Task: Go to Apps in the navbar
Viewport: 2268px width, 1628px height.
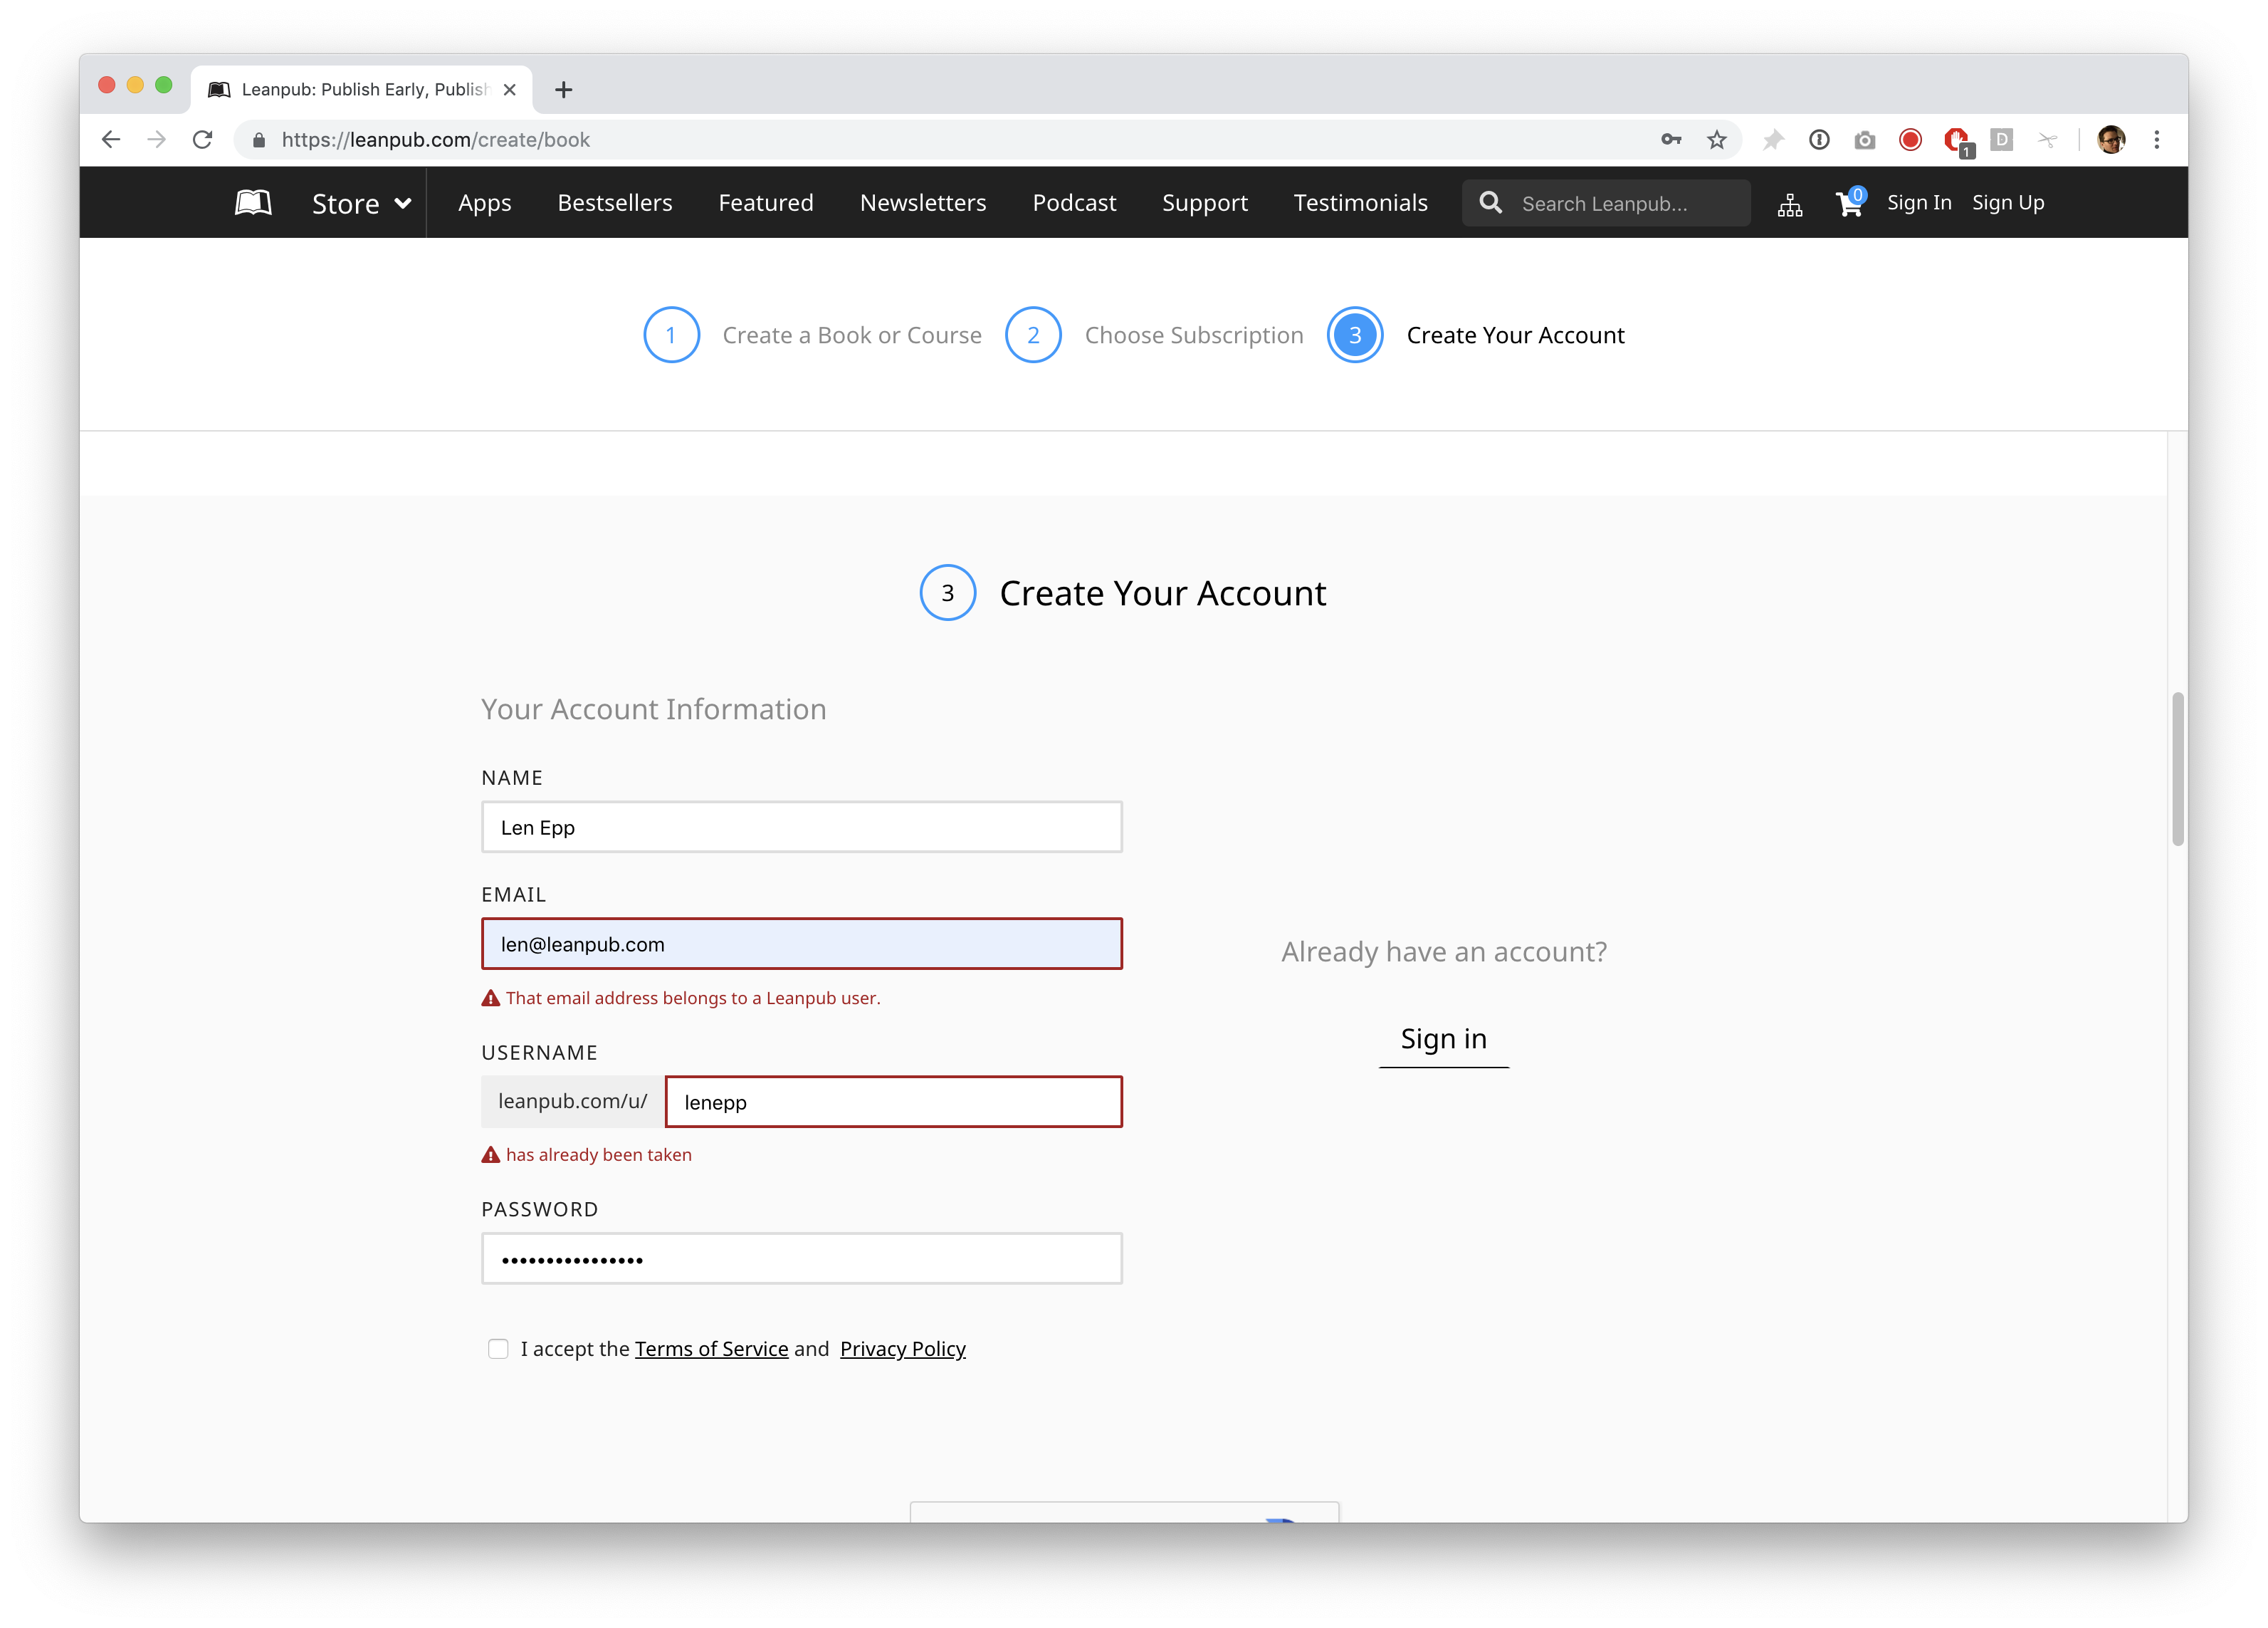Action: [484, 203]
